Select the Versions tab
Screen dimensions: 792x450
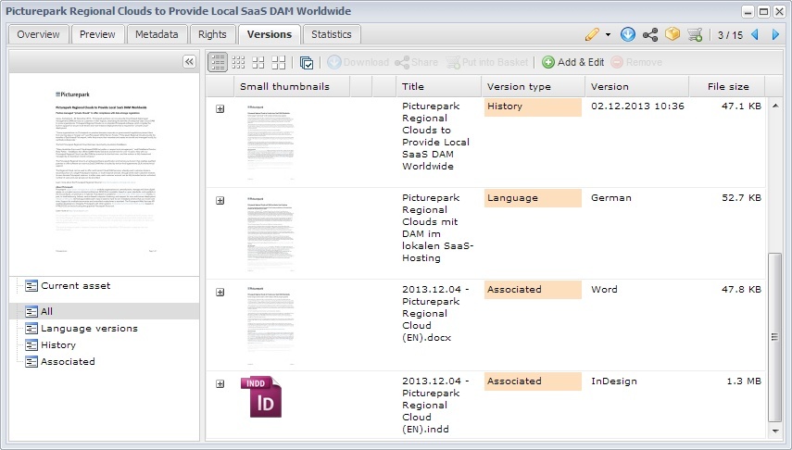coord(270,34)
